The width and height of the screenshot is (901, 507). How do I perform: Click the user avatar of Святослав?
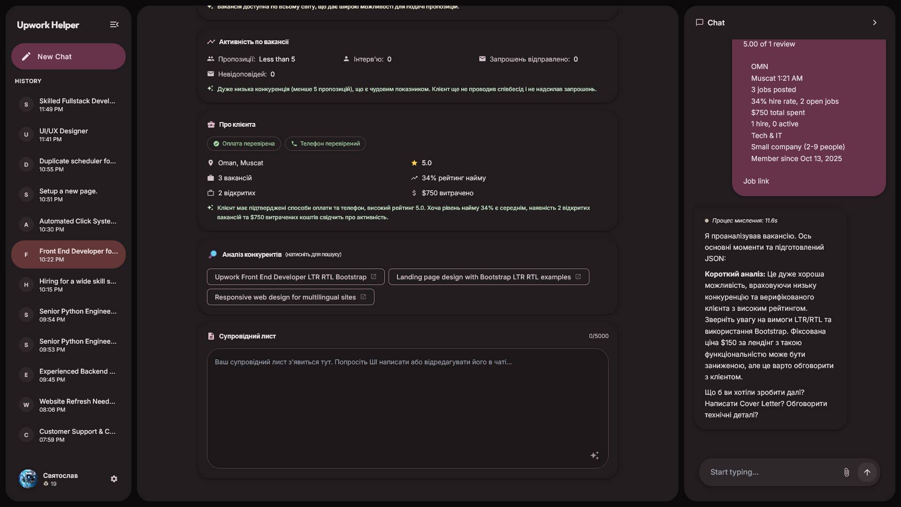point(28,479)
